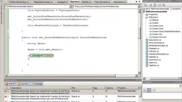
Task: Select Ferie_Permessi.cs in Solution Explorer
Action: click(156, 43)
